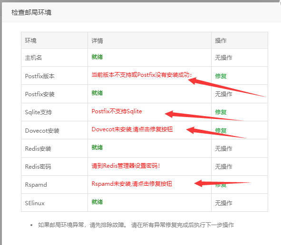
Task: Click the Redis密码 row label
Action: click(38, 167)
